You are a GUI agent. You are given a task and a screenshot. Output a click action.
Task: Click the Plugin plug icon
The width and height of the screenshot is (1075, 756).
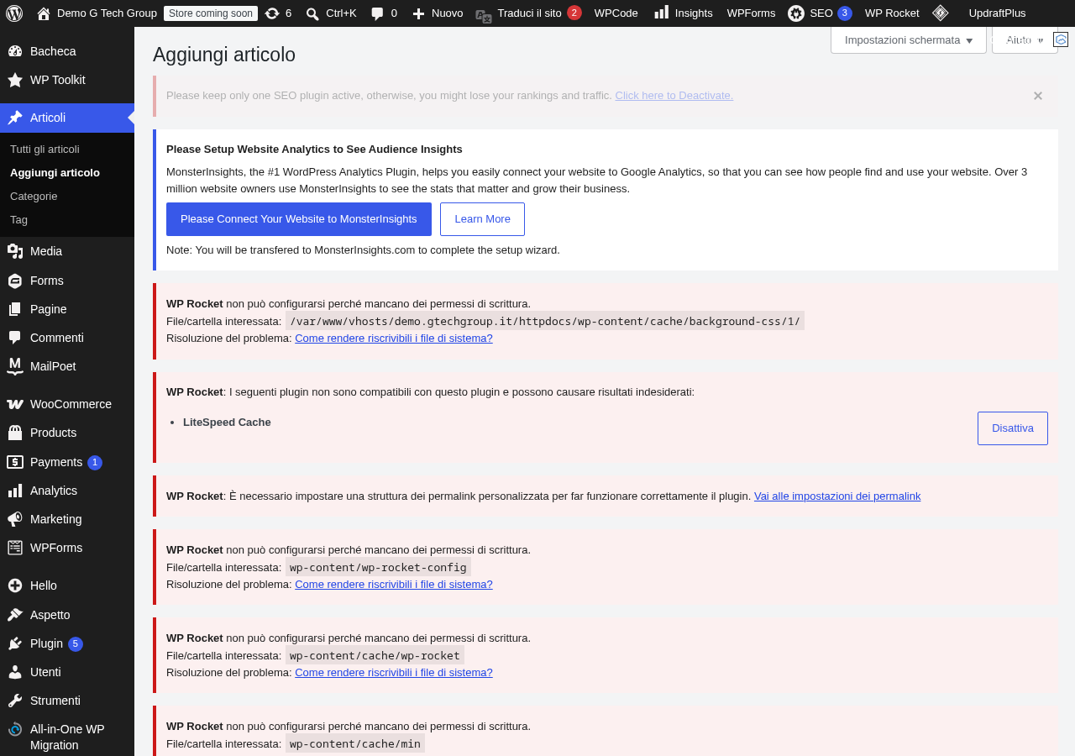pyautogui.click(x=15, y=643)
